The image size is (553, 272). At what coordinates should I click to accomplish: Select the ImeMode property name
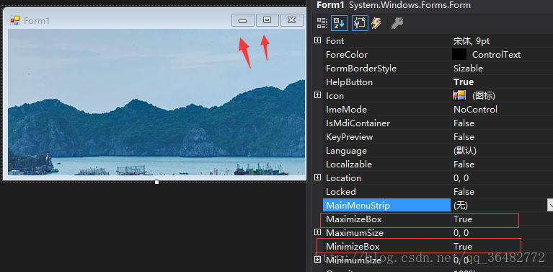[346, 110]
